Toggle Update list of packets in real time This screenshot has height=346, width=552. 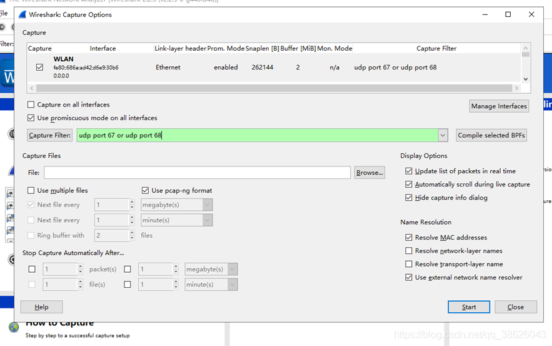tap(408, 171)
